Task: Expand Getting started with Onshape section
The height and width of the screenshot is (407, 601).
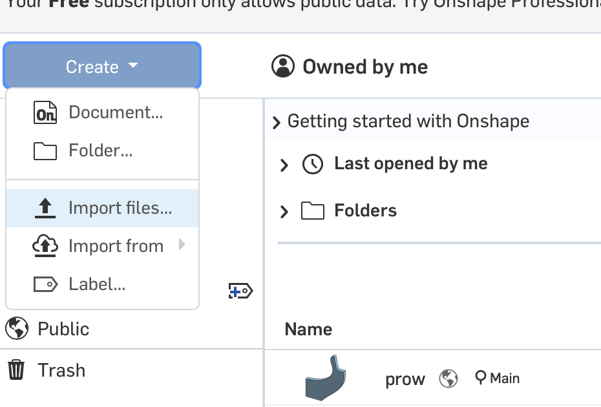Action: click(x=277, y=121)
